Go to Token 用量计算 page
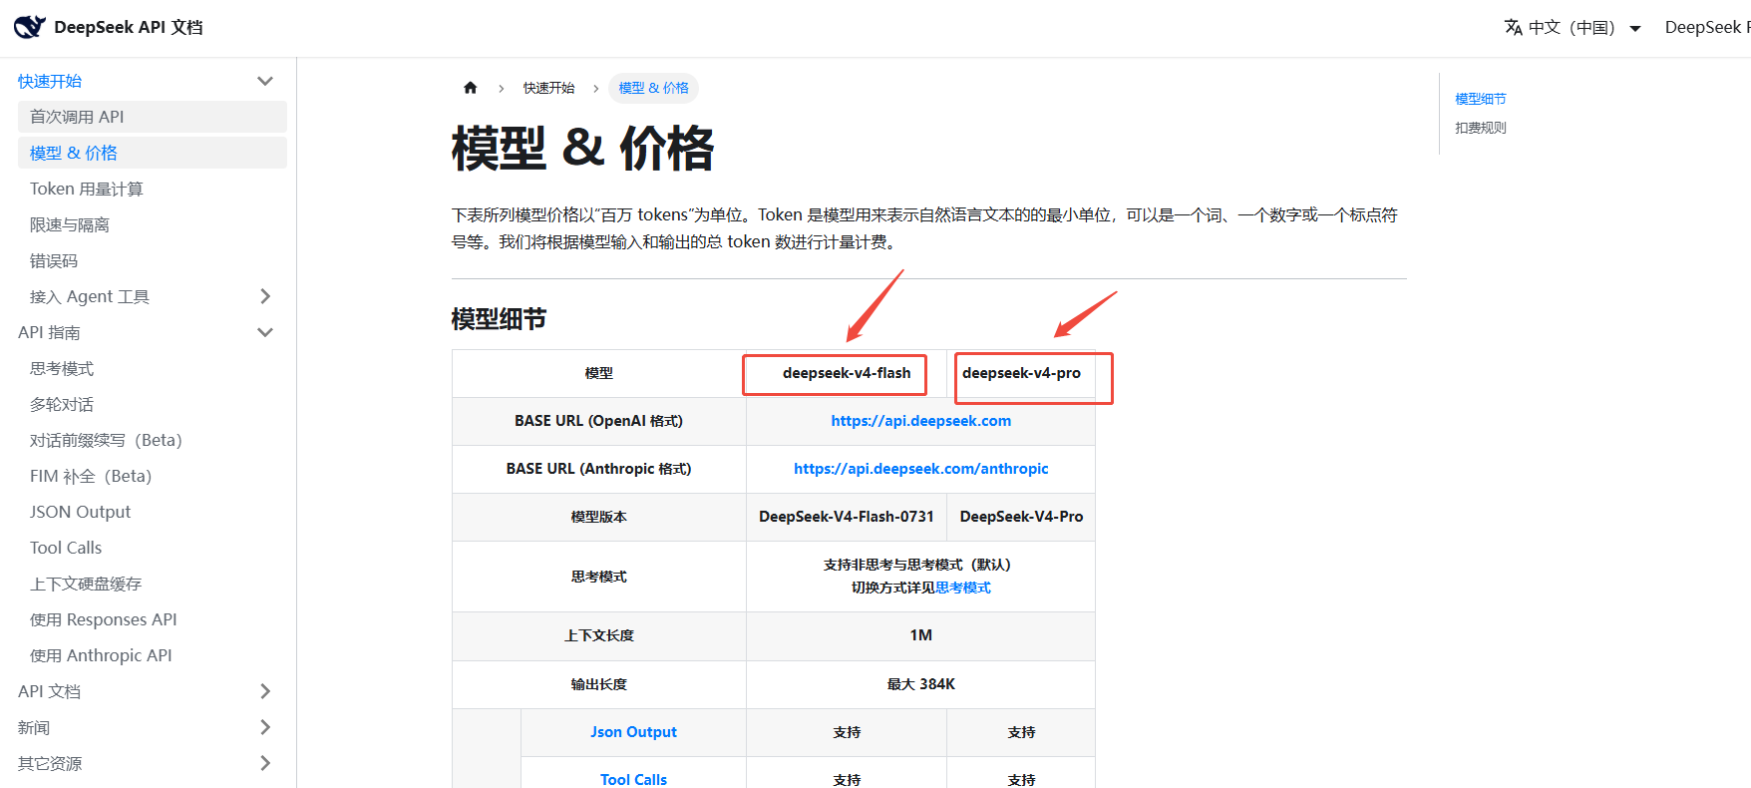 pos(153,189)
